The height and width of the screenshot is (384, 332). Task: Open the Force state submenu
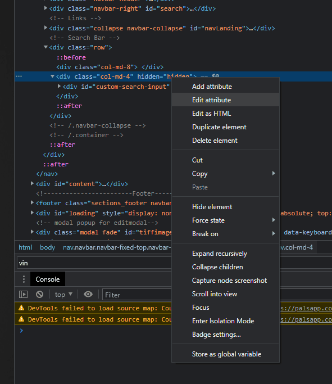tap(225, 220)
